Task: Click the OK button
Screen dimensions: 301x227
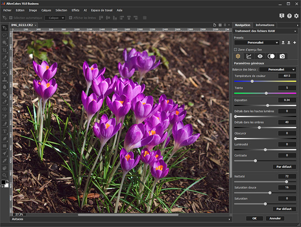Action: point(254,218)
